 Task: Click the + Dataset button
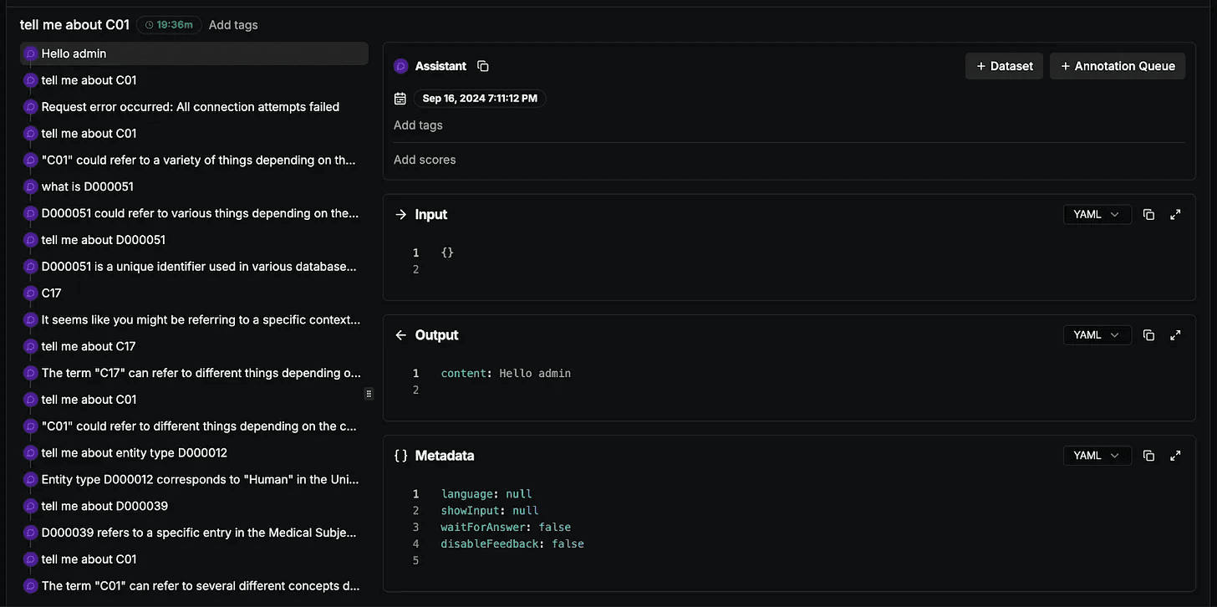click(1004, 66)
